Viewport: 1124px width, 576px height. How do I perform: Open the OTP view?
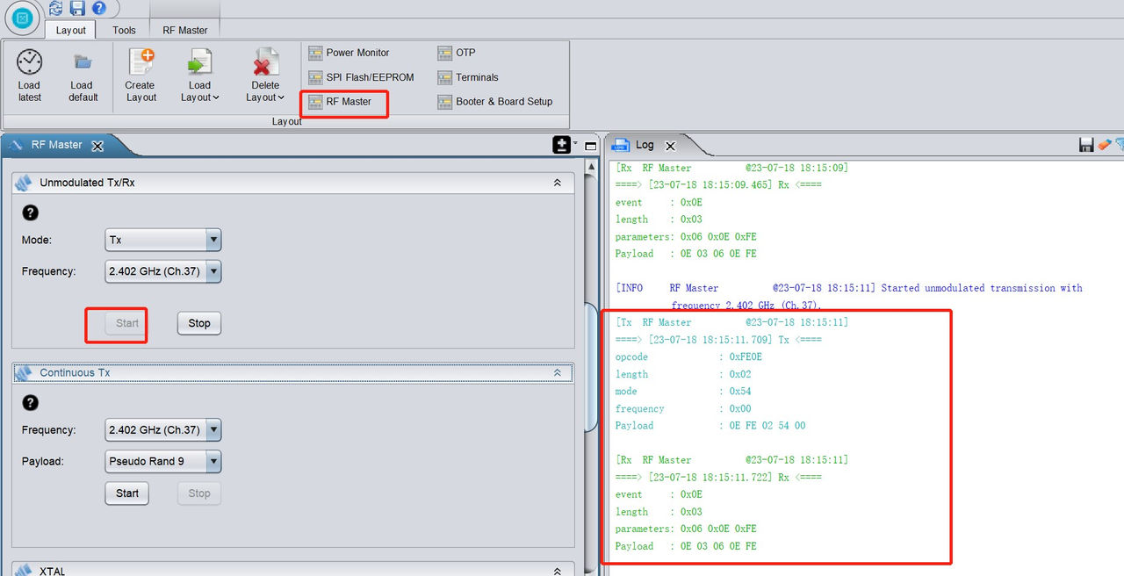click(x=457, y=53)
